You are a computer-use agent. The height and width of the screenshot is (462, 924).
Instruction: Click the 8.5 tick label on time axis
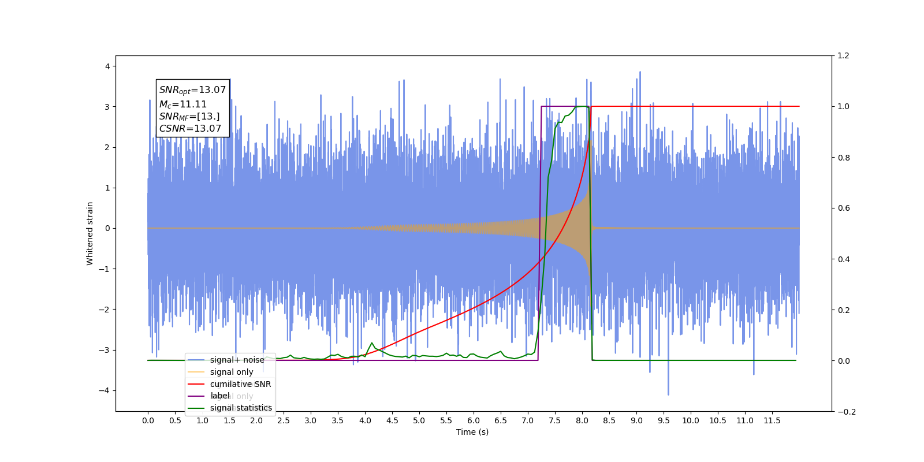pos(609,420)
